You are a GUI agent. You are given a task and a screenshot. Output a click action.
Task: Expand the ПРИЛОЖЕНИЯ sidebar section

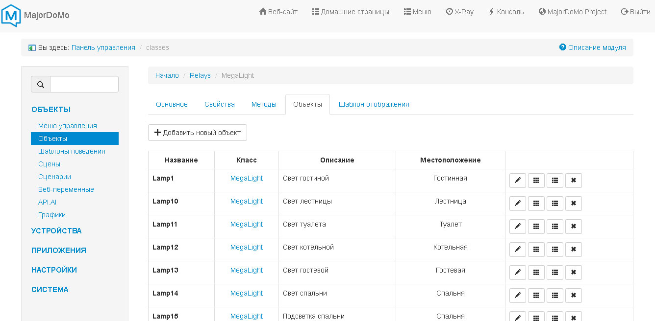58,251
